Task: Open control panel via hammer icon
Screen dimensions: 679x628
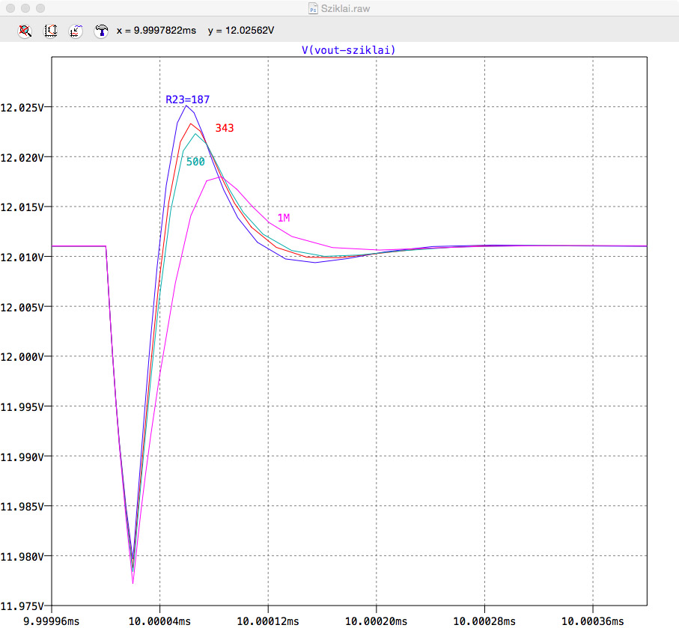Action: pyautogui.click(x=101, y=31)
